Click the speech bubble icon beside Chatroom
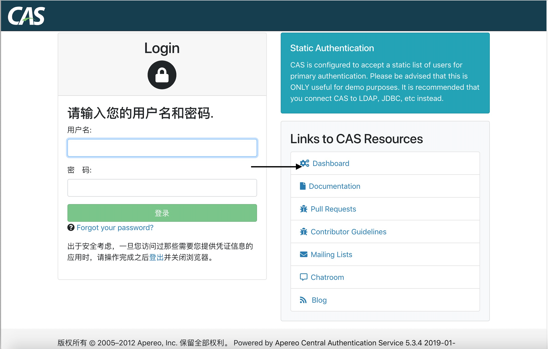548x349 pixels. (x=304, y=277)
